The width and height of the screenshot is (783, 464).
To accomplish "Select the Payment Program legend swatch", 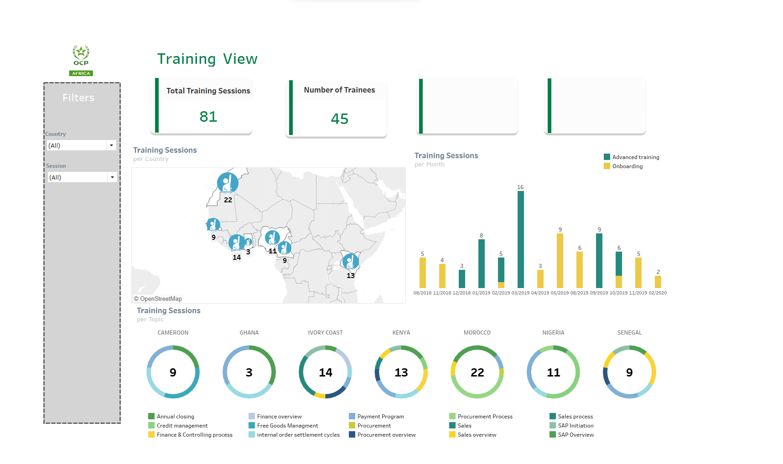I will (352, 416).
